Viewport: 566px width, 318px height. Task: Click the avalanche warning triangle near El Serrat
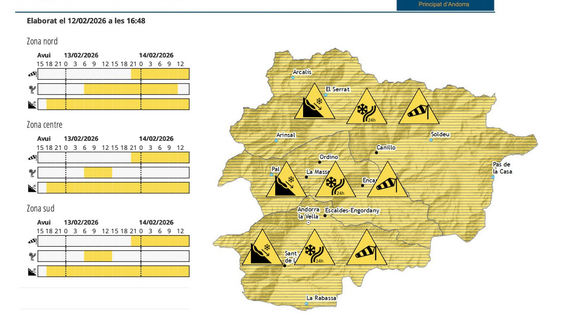point(314,104)
